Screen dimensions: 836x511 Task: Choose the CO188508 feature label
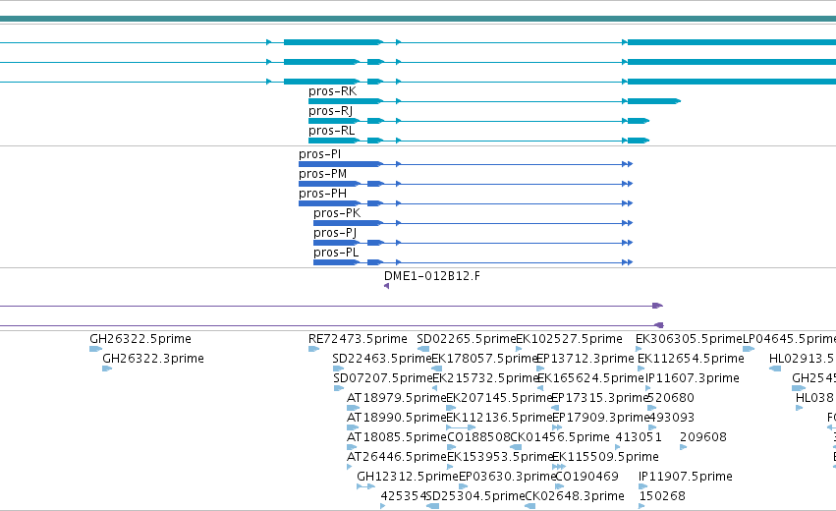coord(478,438)
